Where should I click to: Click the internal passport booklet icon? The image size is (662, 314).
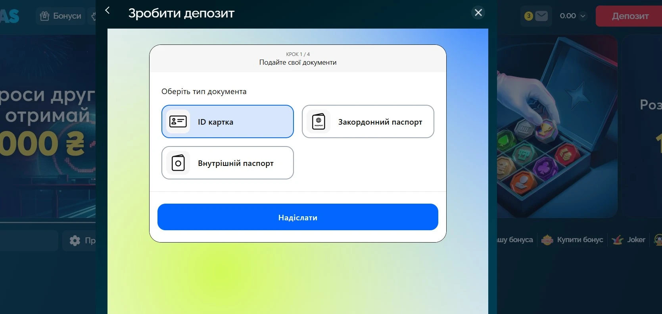[178, 163]
